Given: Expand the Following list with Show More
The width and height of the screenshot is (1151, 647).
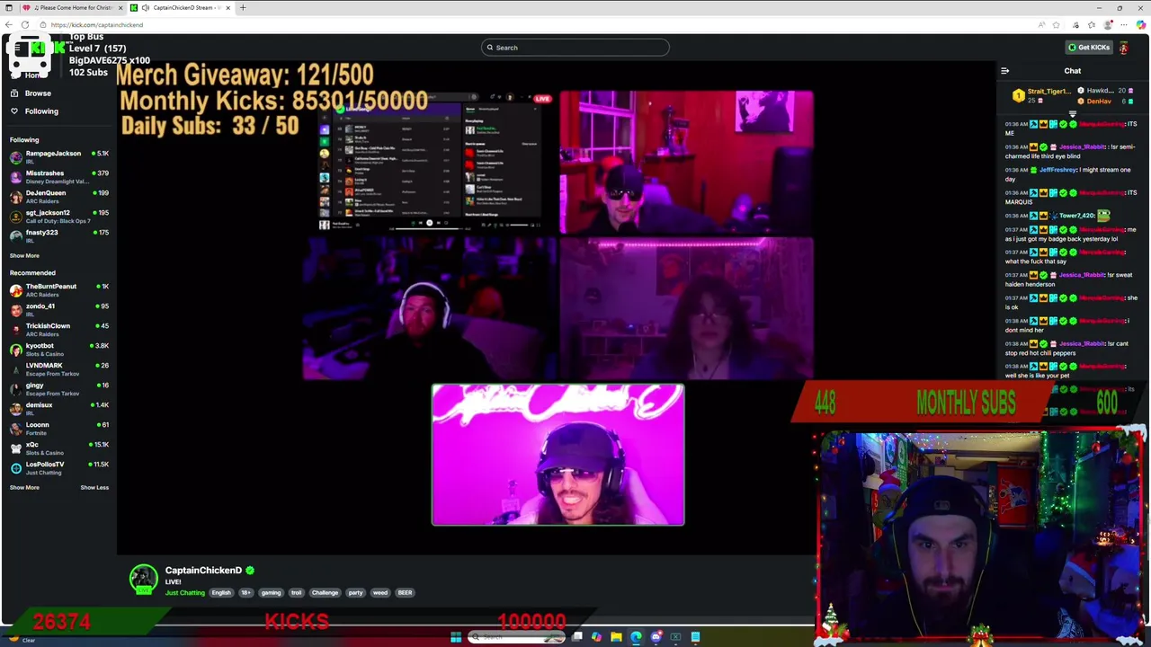Looking at the screenshot, I should click(24, 256).
